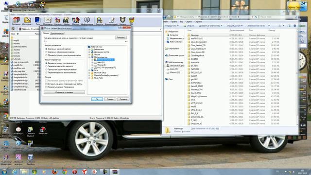Screen dimensions: 311x175
Task: Click the Explorer address bar refresh icon
Action: pos(256,17)
